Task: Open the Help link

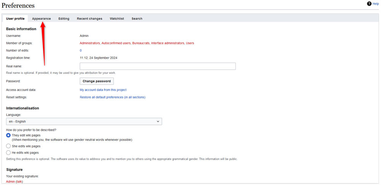Action: [x=376, y=4]
